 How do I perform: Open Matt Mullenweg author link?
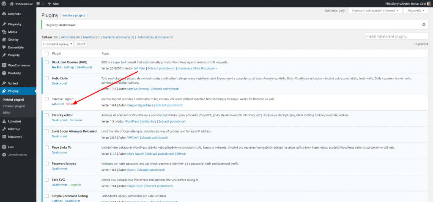point(138,89)
